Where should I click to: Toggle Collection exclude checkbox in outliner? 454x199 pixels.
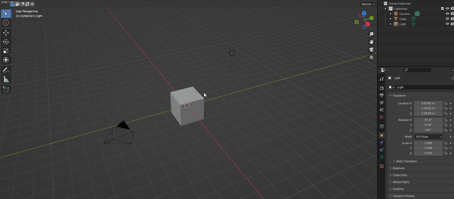pyautogui.click(x=442, y=8)
